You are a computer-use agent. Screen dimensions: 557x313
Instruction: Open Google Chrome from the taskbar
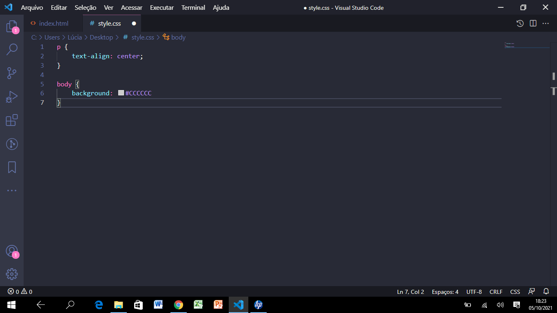pos(178,304)
